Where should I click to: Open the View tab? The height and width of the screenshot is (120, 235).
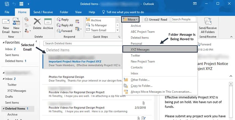pos(79,12)
